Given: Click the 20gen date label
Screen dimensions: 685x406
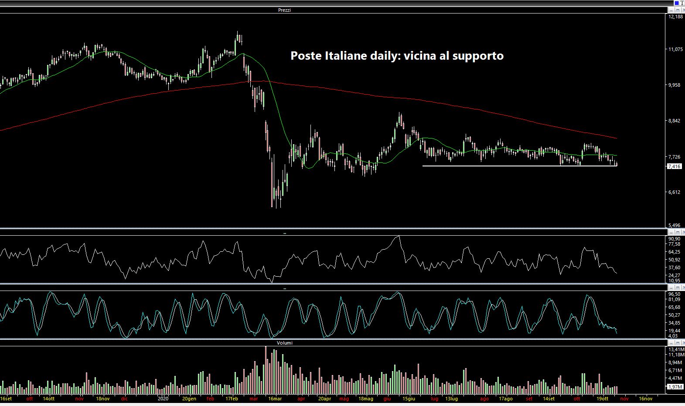Looking at the screenshot, I should pyautogui.click(x=189, y=399).
